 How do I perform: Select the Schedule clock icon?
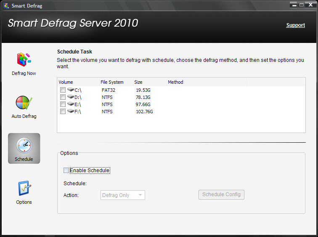pyautogui.click(x=24, y=145)
